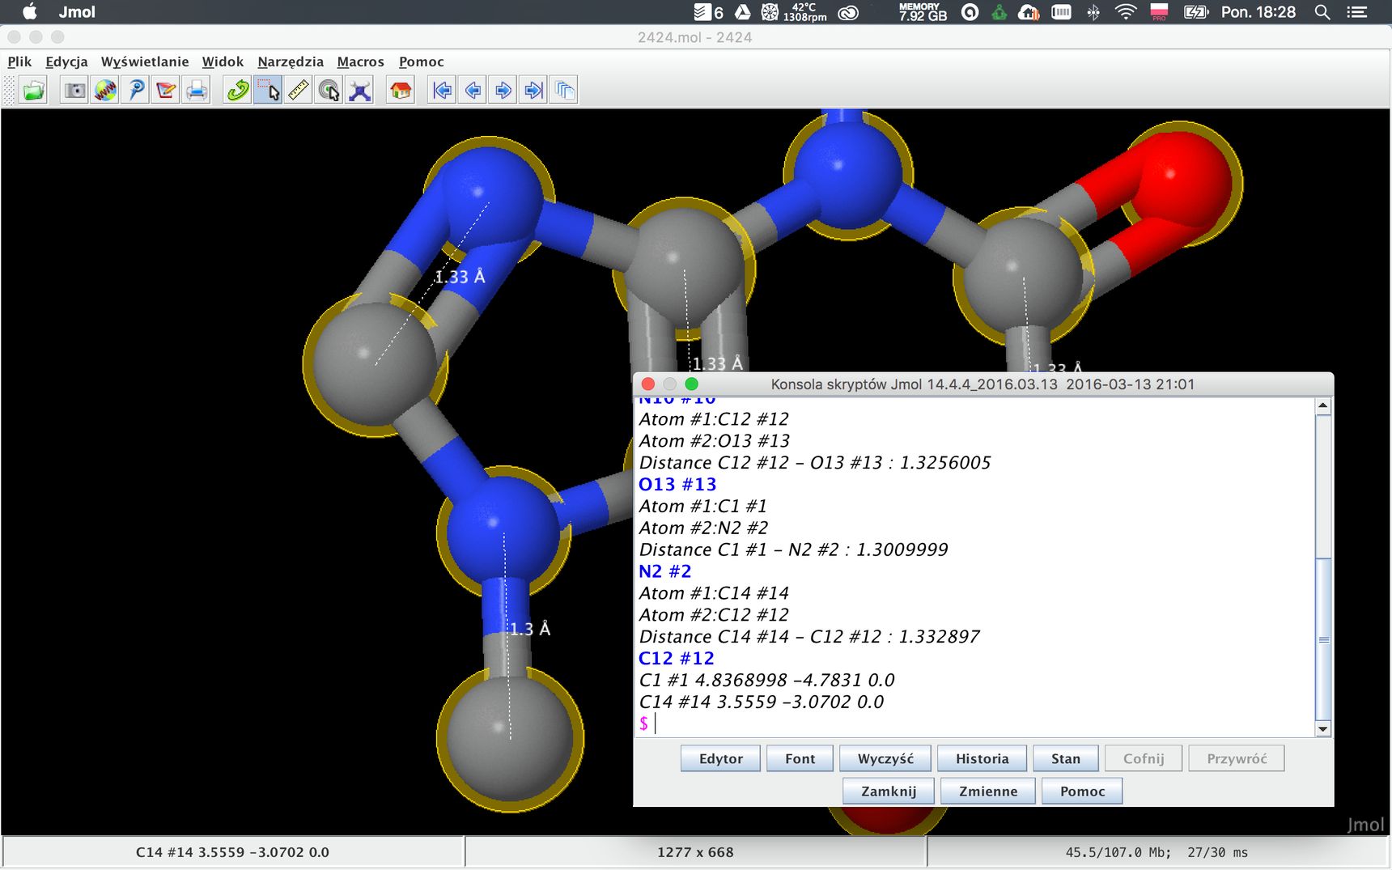Go to first frame arrow

(442, 90)
